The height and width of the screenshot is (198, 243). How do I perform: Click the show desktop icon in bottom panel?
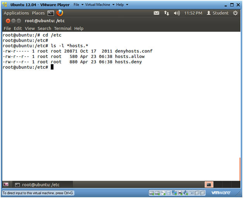(6, 184)
